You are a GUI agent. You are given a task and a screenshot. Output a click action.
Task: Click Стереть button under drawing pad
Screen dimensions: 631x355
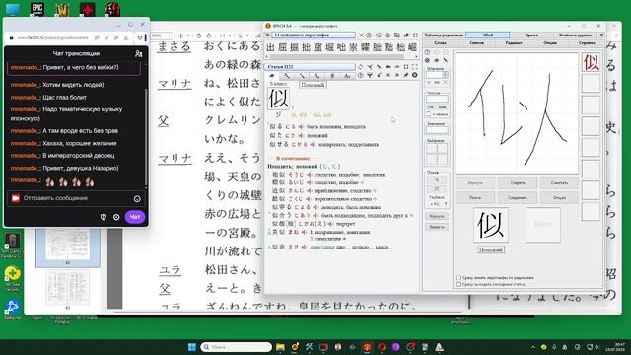(518, 183)
